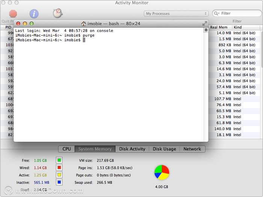
Task: Select the row with 76.4 MB memory
Action: tap(235, 105)
